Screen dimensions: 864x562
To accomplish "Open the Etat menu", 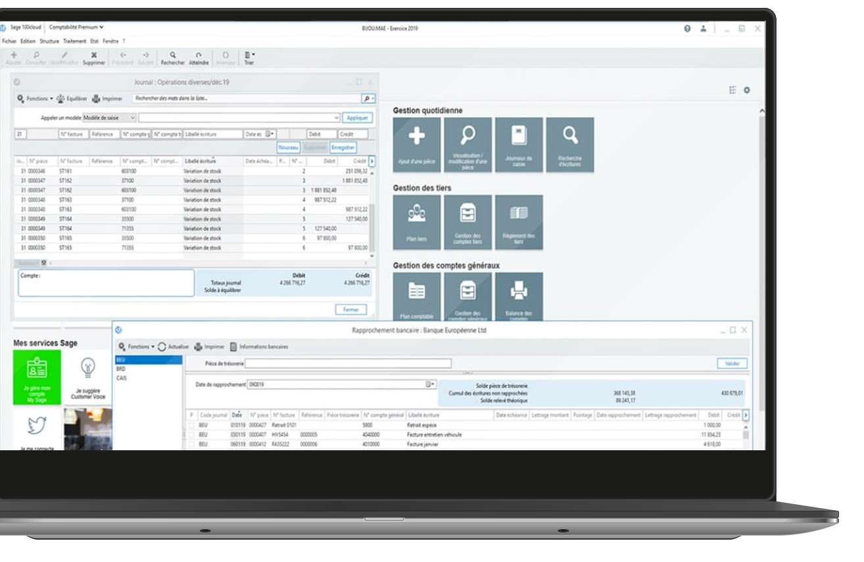I will pos(94,41).
